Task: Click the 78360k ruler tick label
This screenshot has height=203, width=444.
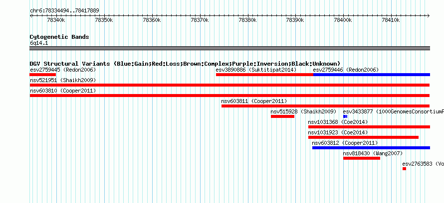Action: pyautogui.click(x=152, y=20)
